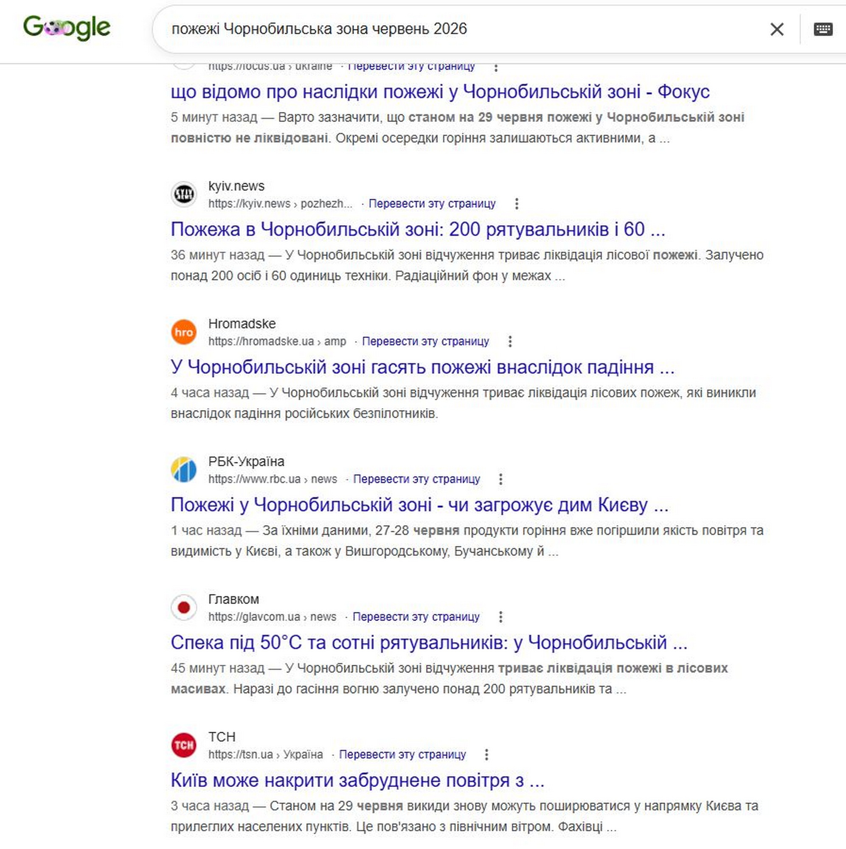Open more options for kyiv.news result
The width and height of the screenshot is (846, 849).
point(517,203)
